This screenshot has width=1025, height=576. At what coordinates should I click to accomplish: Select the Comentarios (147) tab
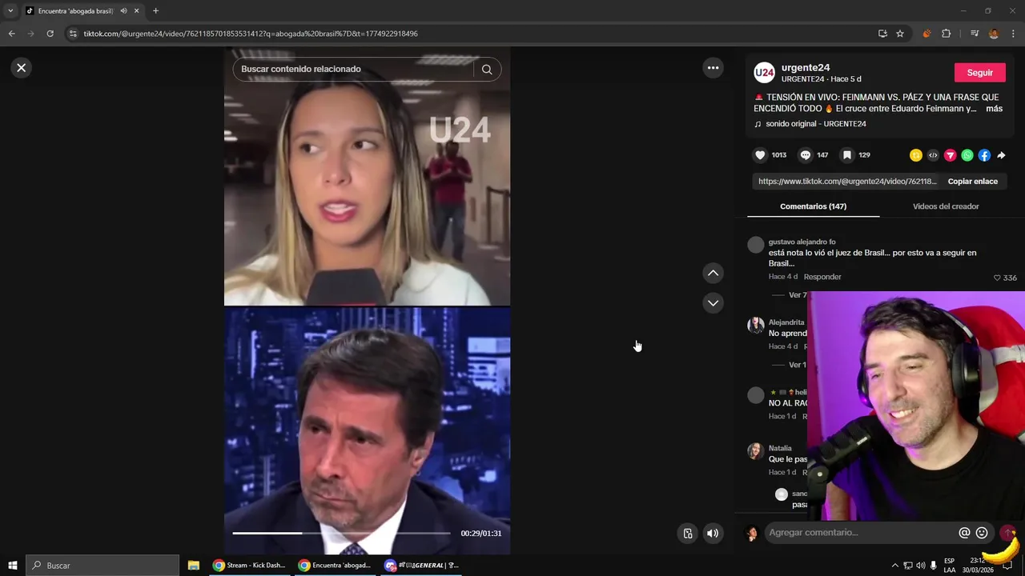(x=813, y=206)
